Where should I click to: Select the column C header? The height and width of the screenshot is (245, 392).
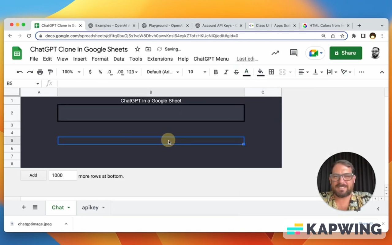click(263, 92)
